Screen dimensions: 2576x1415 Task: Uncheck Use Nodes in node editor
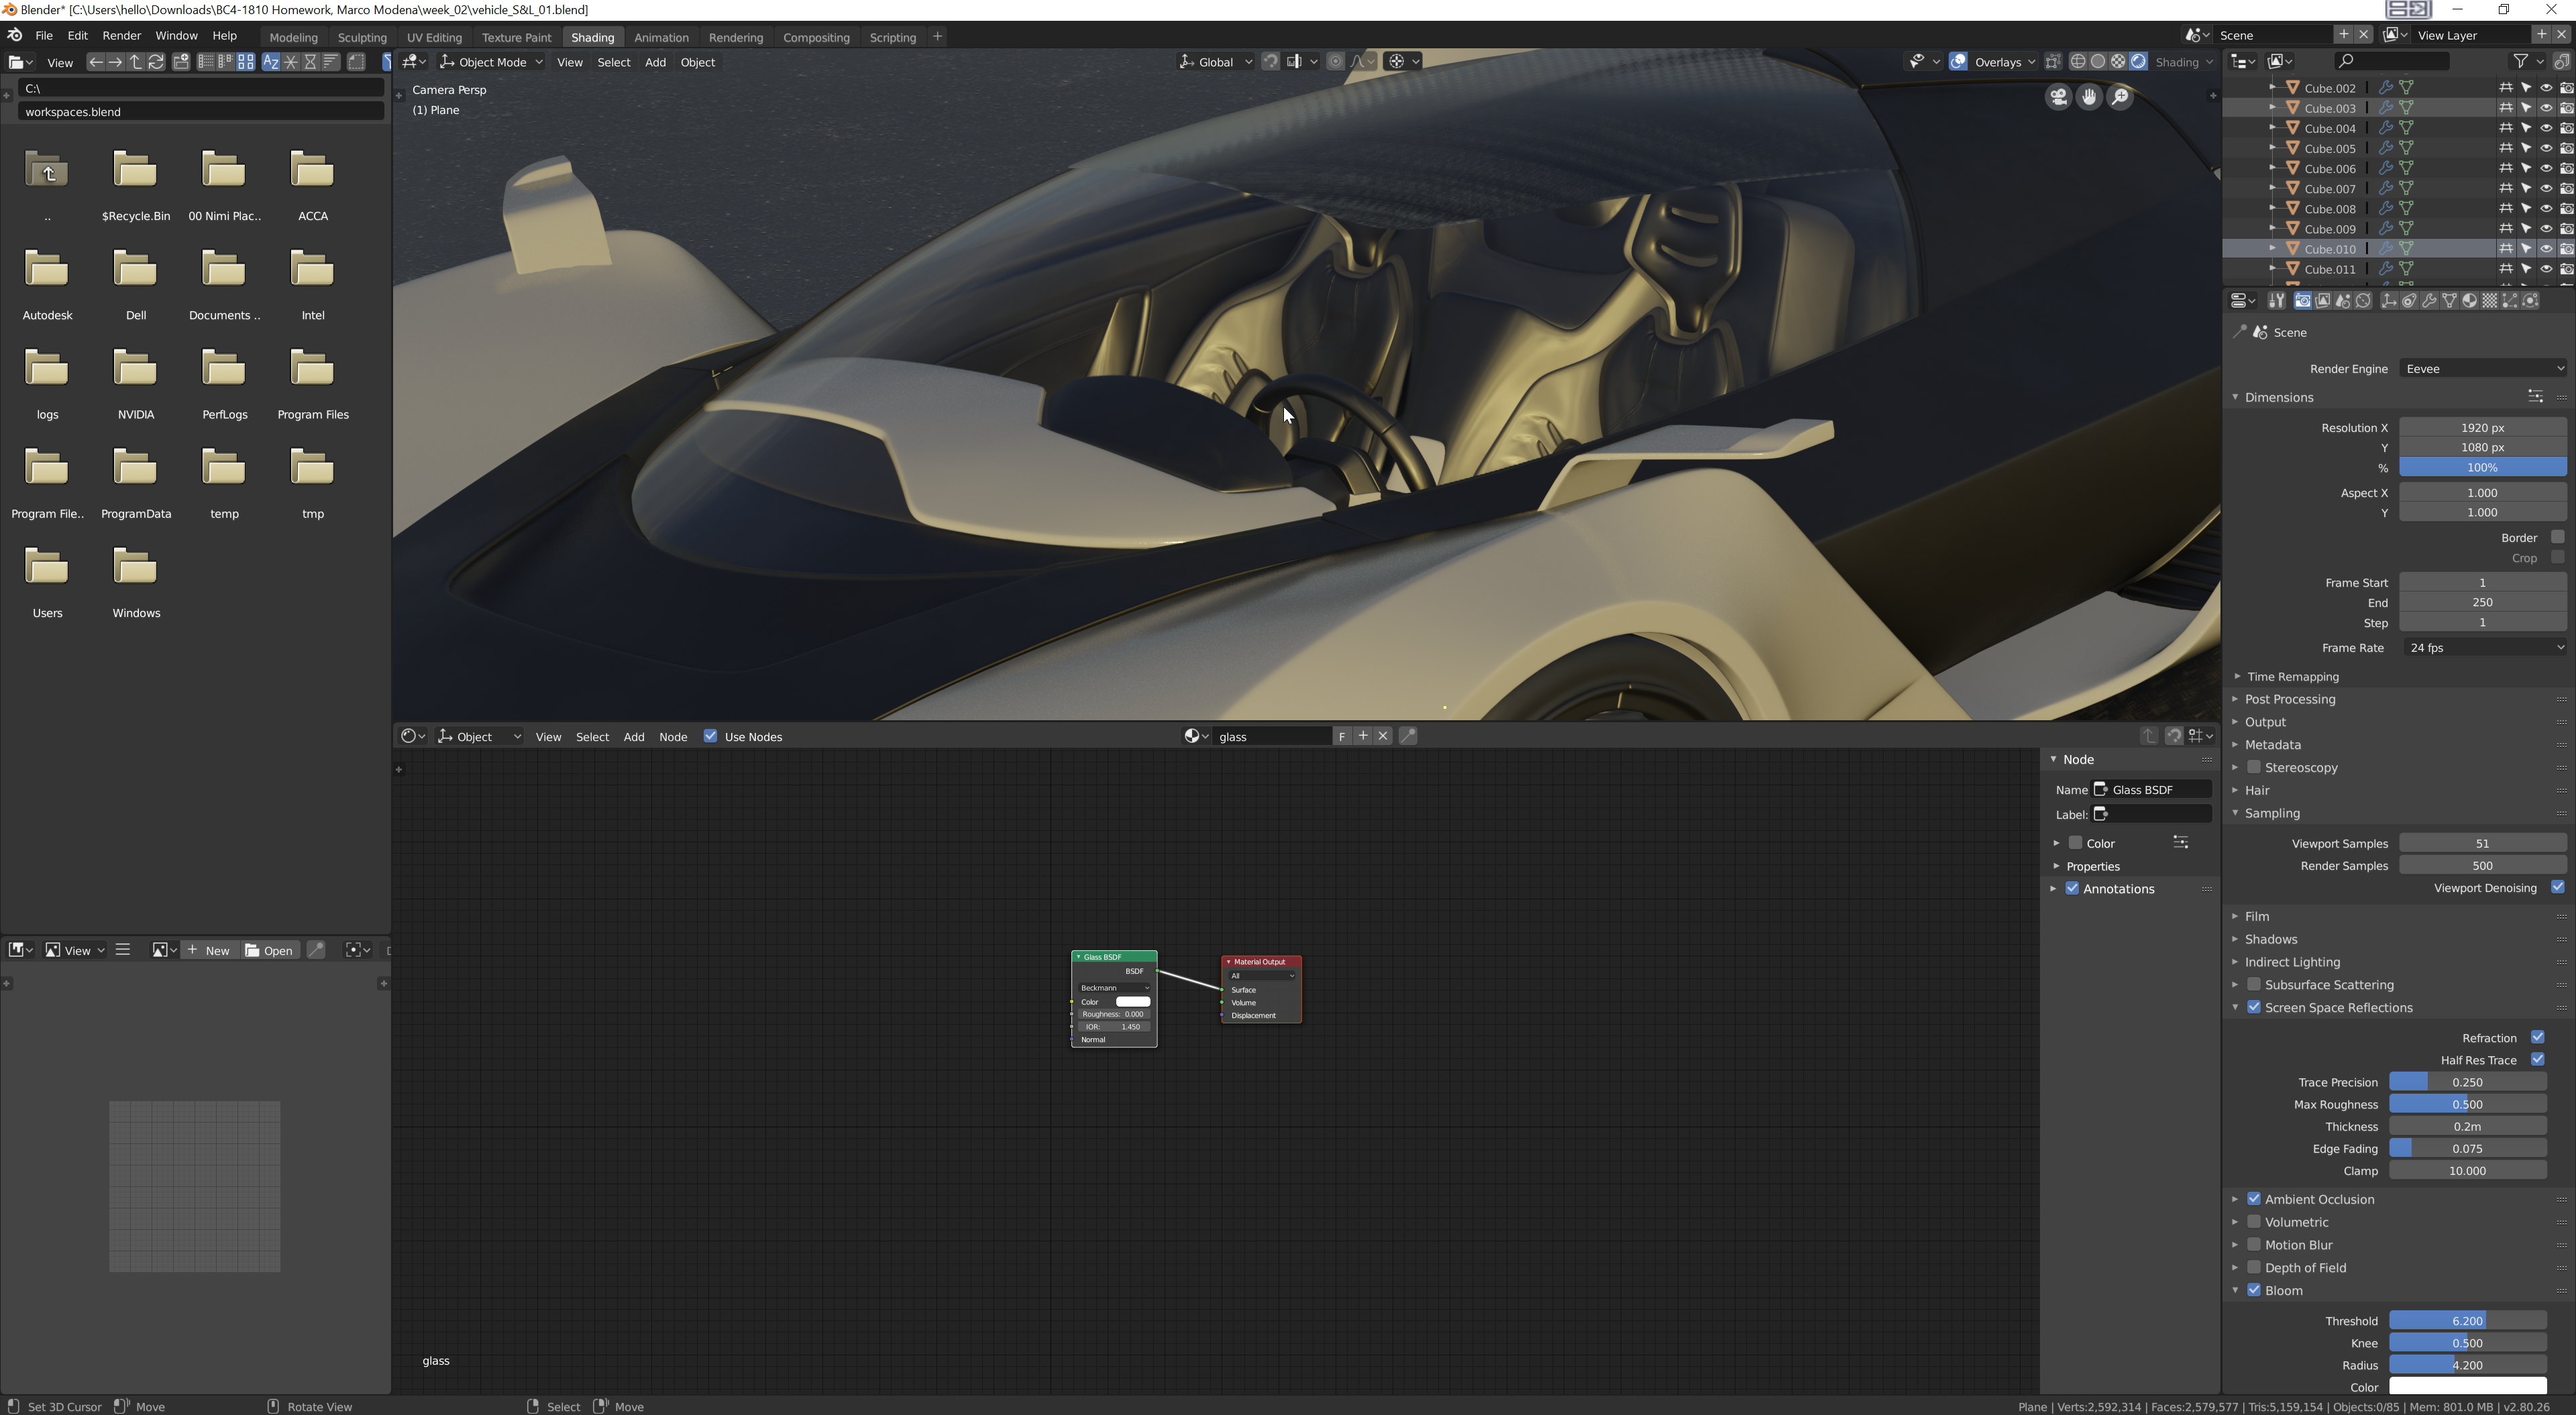[711, 736]
